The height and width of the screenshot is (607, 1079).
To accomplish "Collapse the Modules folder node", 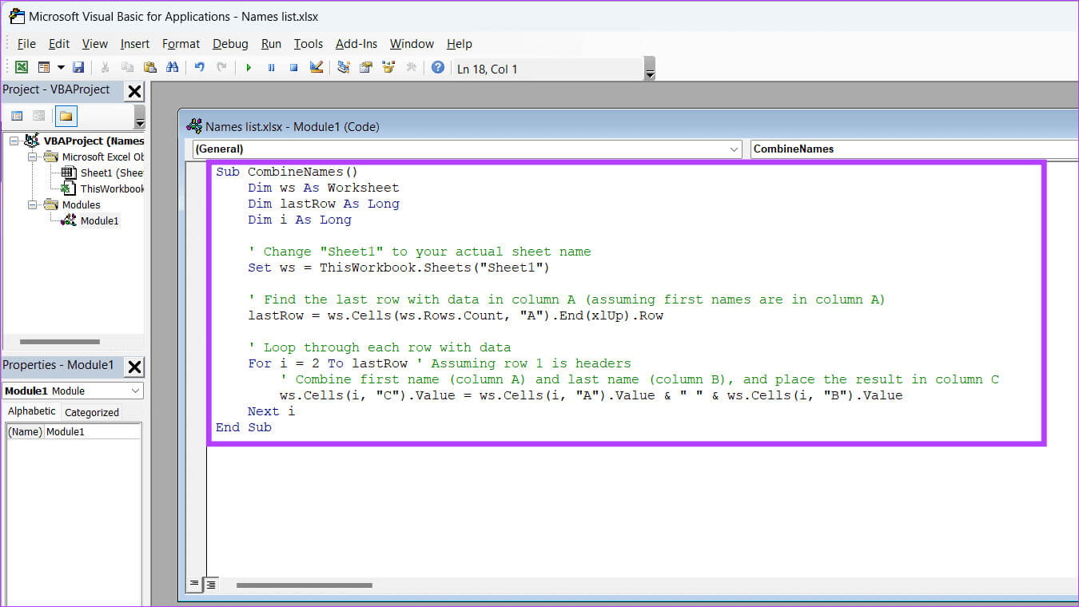I will pos(34,205).
